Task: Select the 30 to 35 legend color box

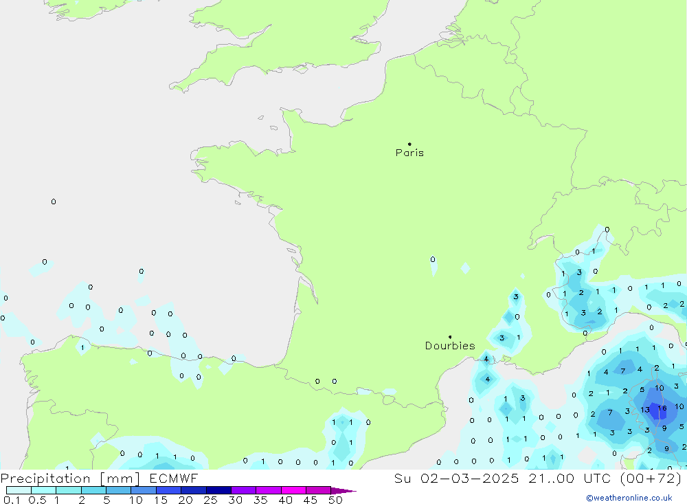Action: (244, 490)
